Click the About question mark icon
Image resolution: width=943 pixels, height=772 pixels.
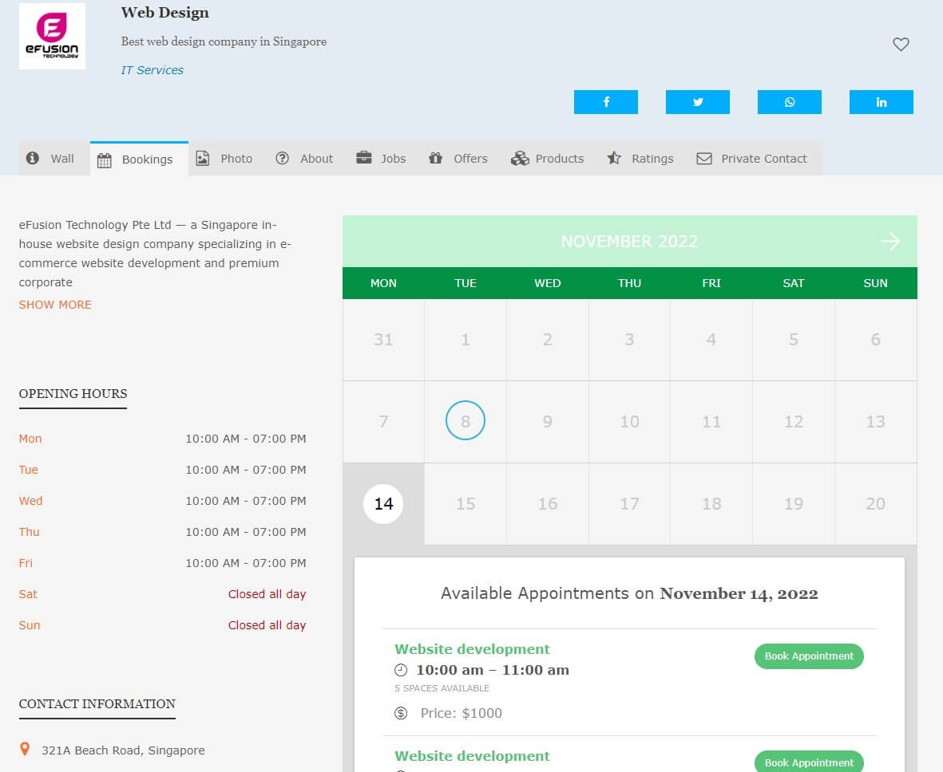282,158
